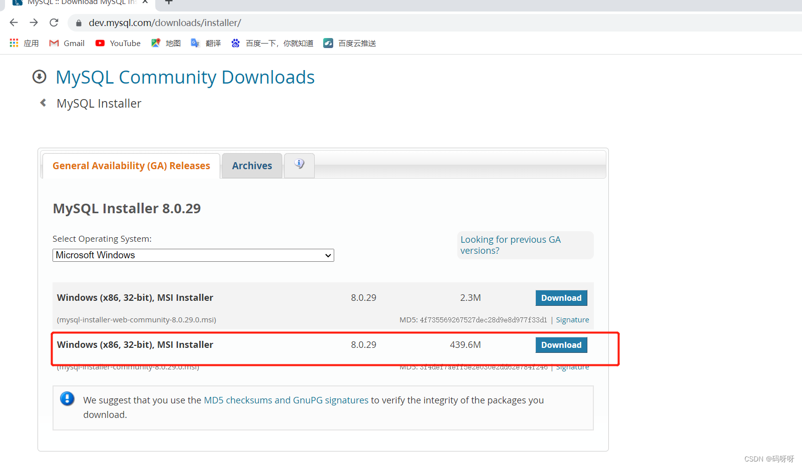Open the Maps 地图 bookmark
The width and height of the screenshot is (802, 467).
pos(166,43)
